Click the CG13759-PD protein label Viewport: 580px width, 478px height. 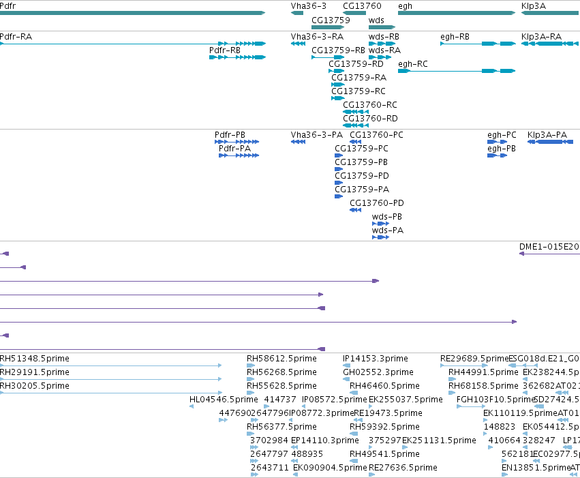click(x=362, y=176)
